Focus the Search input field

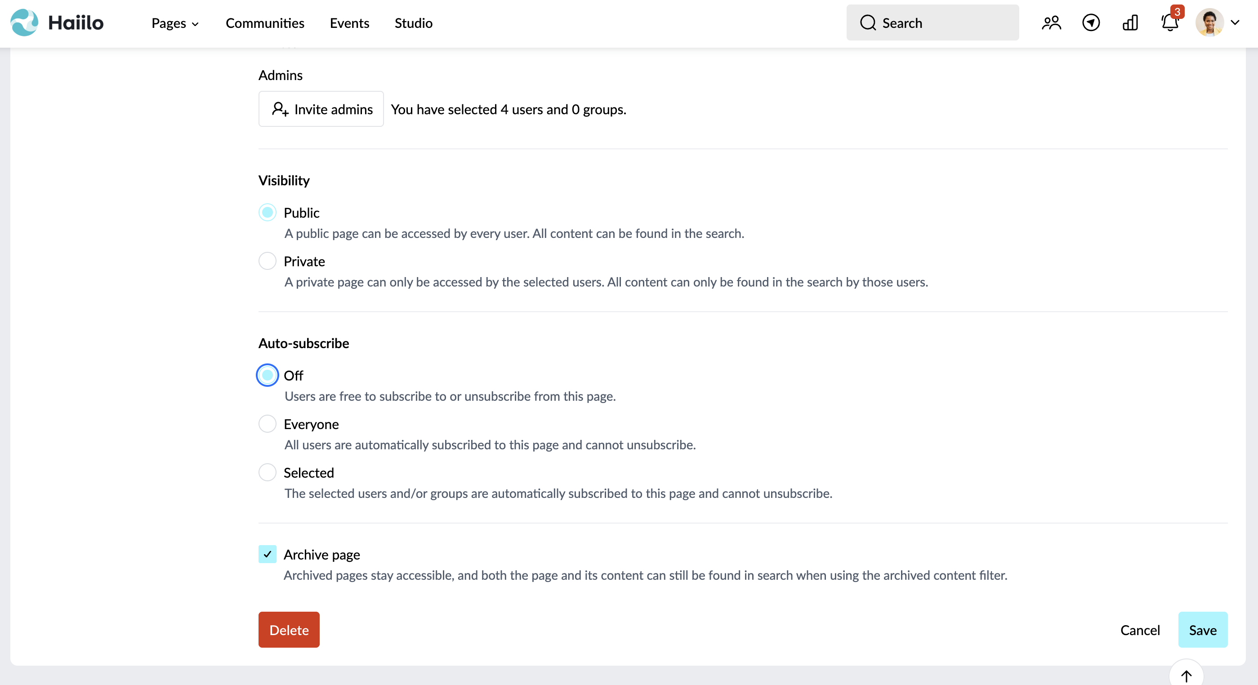[932, 22]
